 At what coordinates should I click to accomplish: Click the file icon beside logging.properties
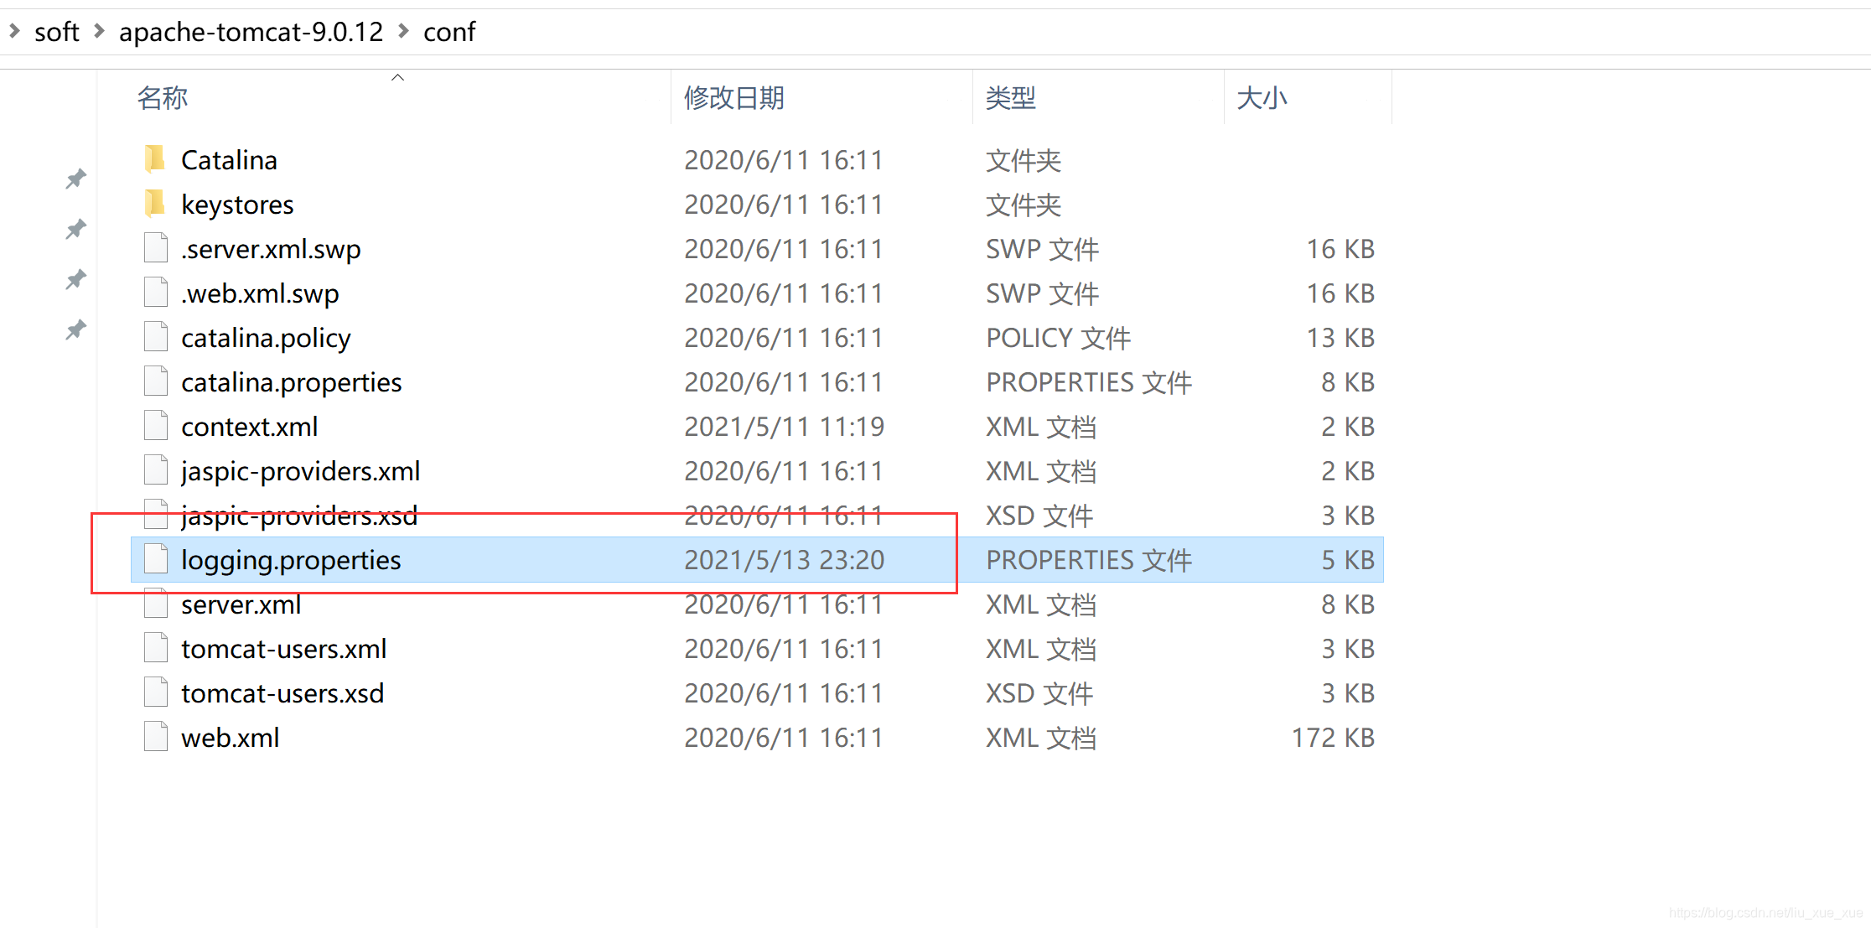coord(156,559)
